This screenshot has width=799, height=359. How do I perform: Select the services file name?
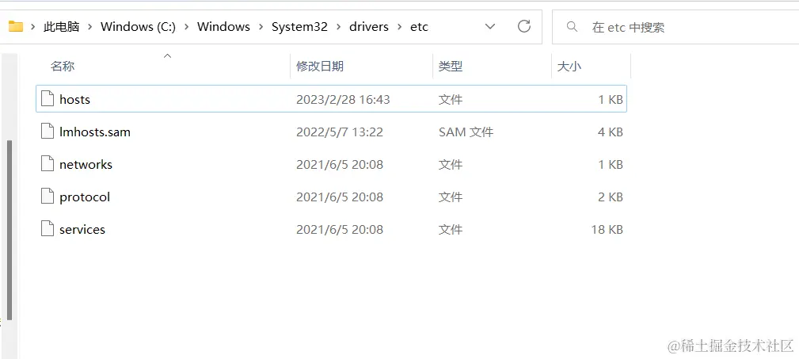[82, 230]
